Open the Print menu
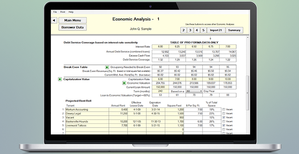The image size is (299, 154). [63, 12]
